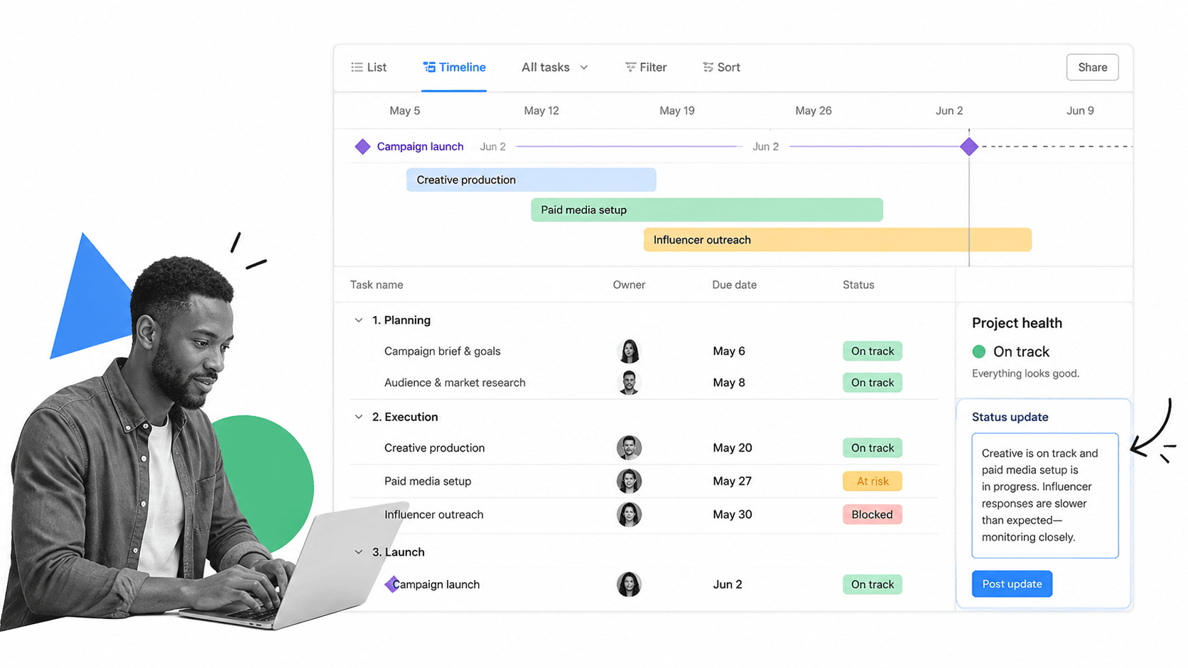Click the May 27 due date

[732, 481]
